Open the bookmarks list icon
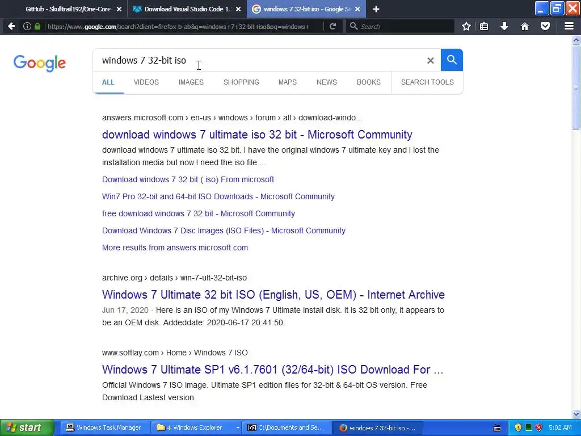581x436 pixels. tap(484, 26)
